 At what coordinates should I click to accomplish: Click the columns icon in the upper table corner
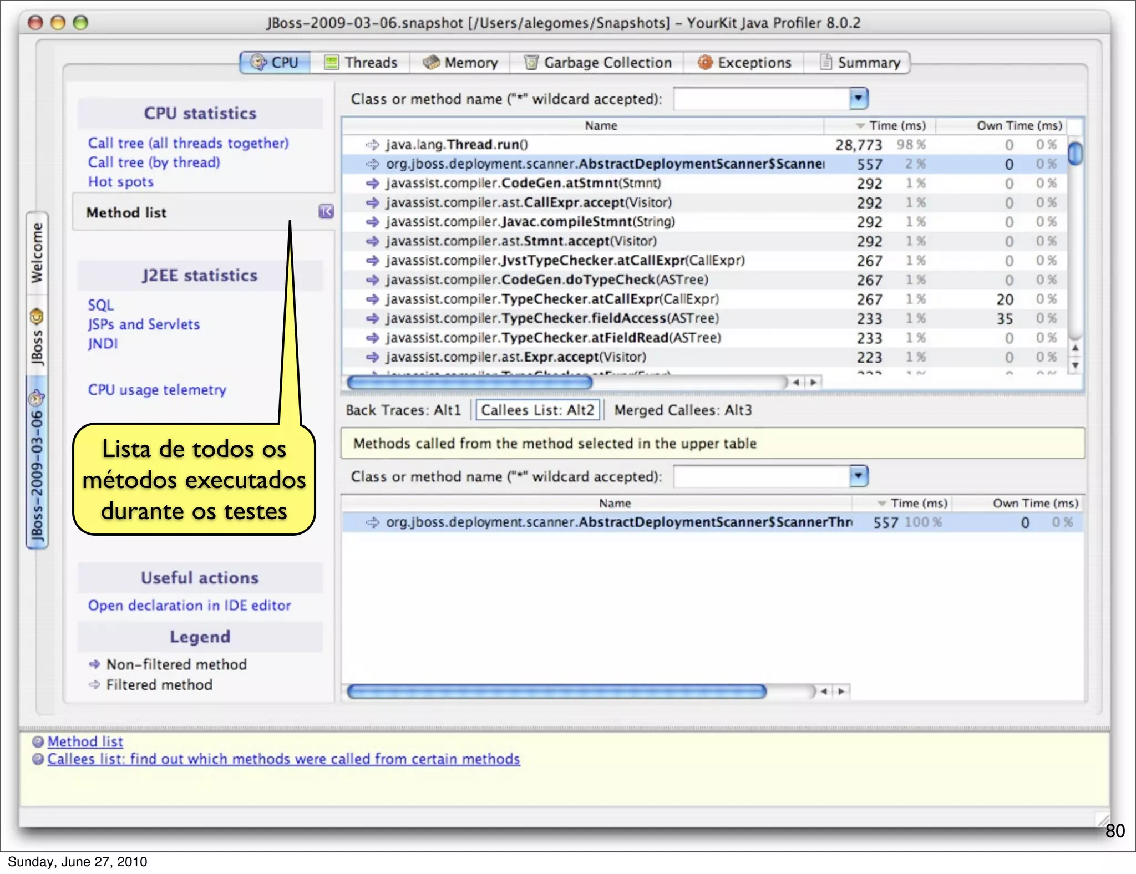click(x=1074, y=126)
